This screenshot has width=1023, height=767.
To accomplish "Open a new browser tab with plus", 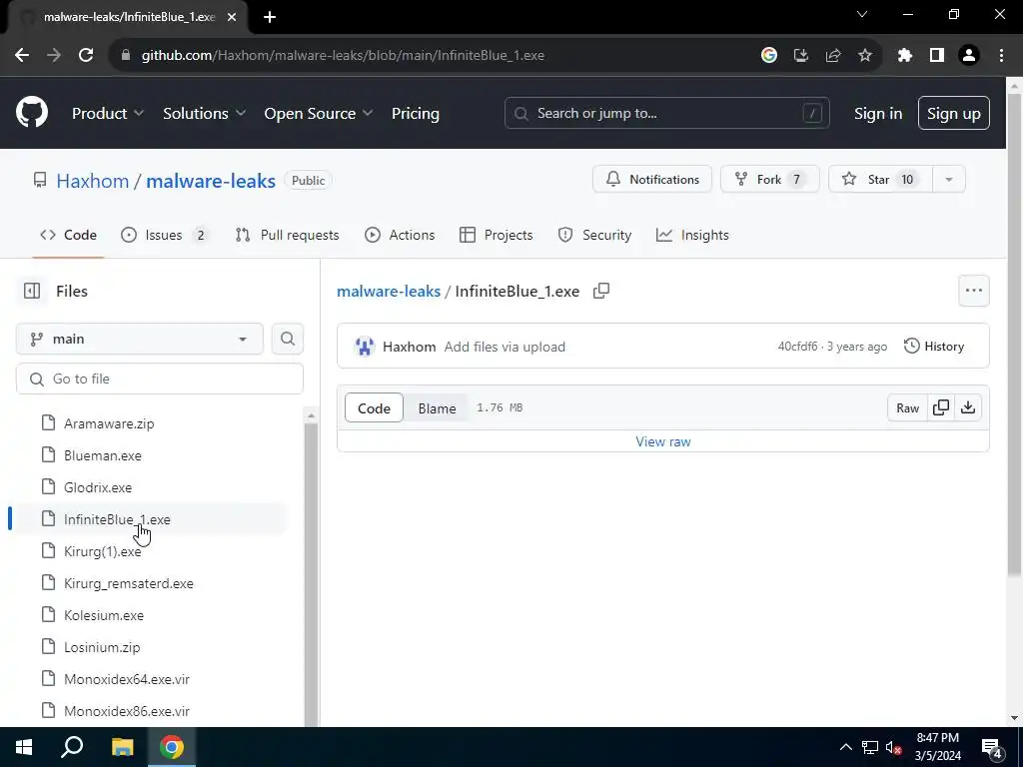I will pyautogui.click(x=270, y=17).
